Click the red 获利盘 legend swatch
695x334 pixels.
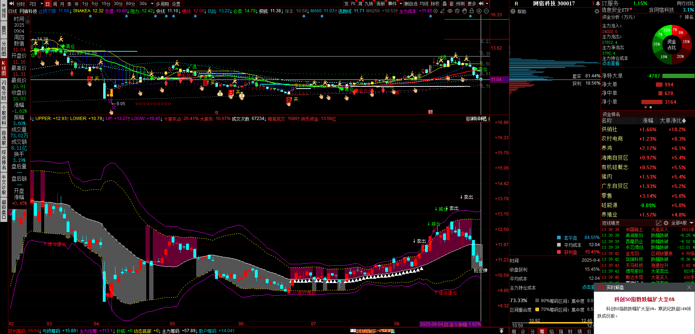click(559, 252)
